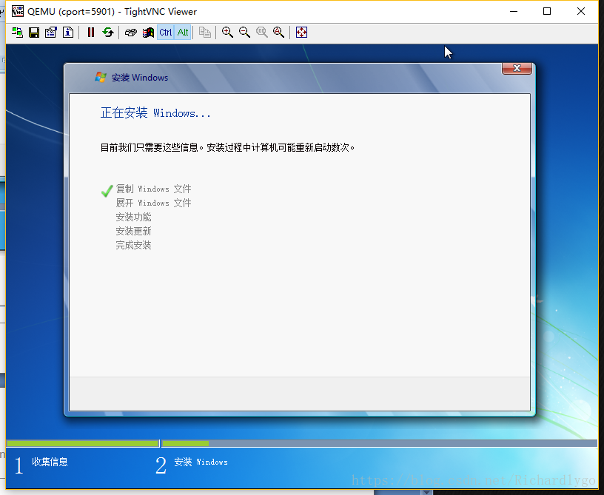Viewport: 604px width, 495px height.
Task: Click the Send Ctrl+Esc icon
Action: click(148, 33)
